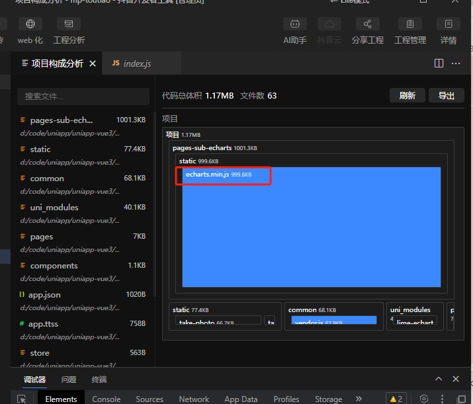Split the editor with the layout icon
Viewport: 473px width, 404px height.
(439, 63)
